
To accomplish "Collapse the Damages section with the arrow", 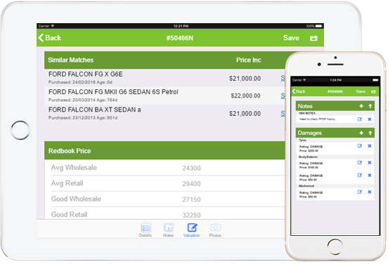I will [370, 133].
